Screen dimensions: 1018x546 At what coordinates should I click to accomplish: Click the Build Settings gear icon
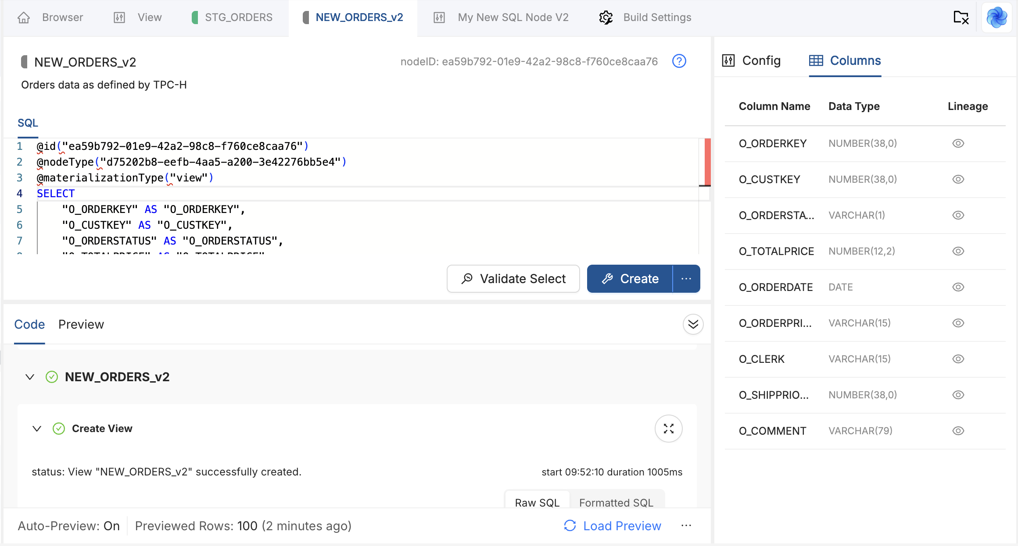click(x=606, y=18)
